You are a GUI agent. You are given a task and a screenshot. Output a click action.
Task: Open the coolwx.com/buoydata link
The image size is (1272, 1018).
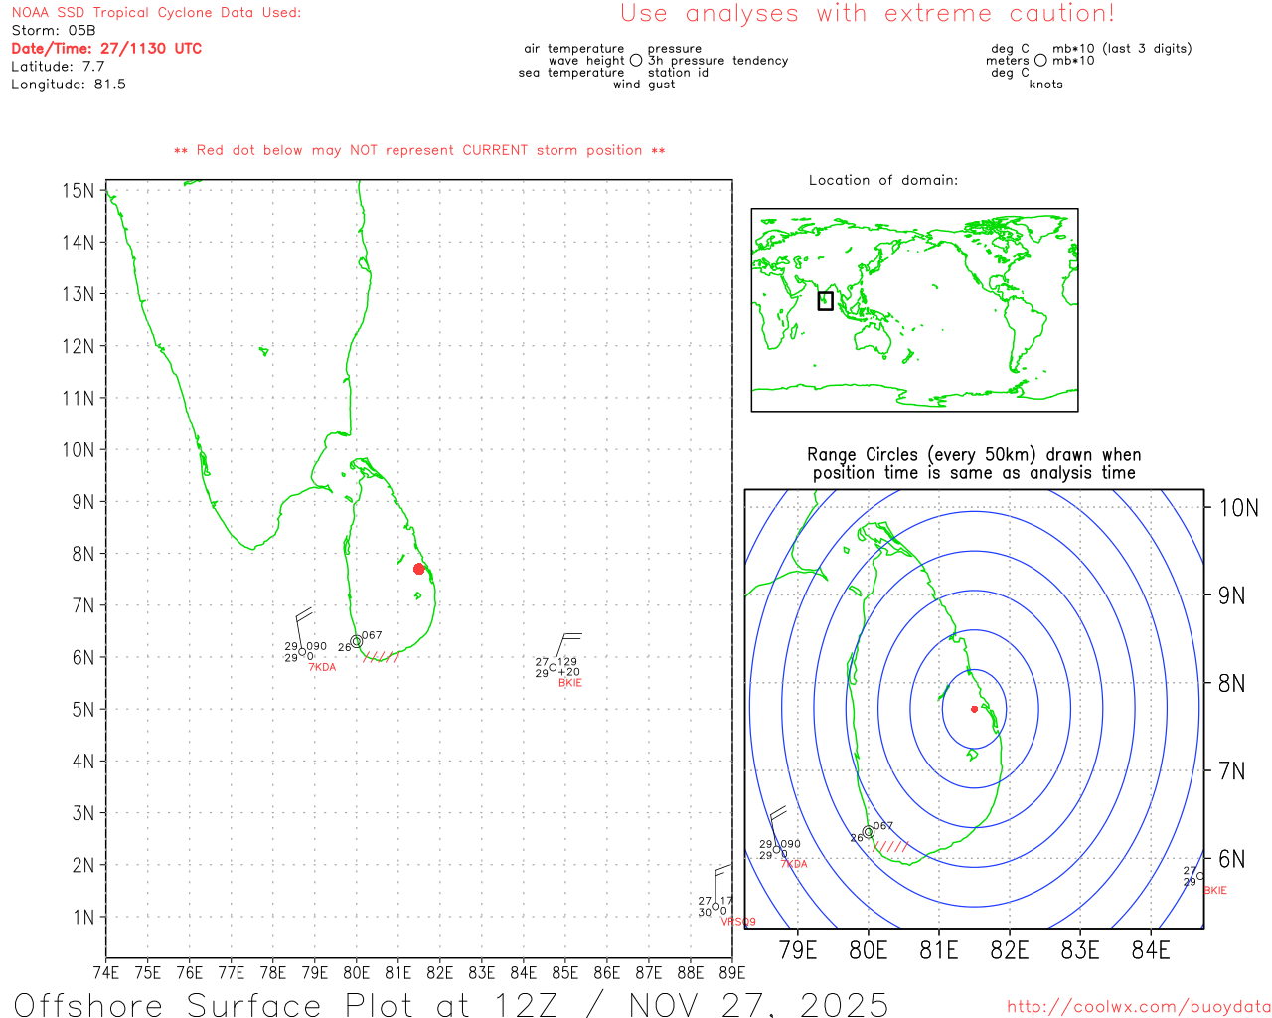1139,1007
